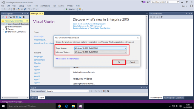Open the Analyze menu

(61, 6)
